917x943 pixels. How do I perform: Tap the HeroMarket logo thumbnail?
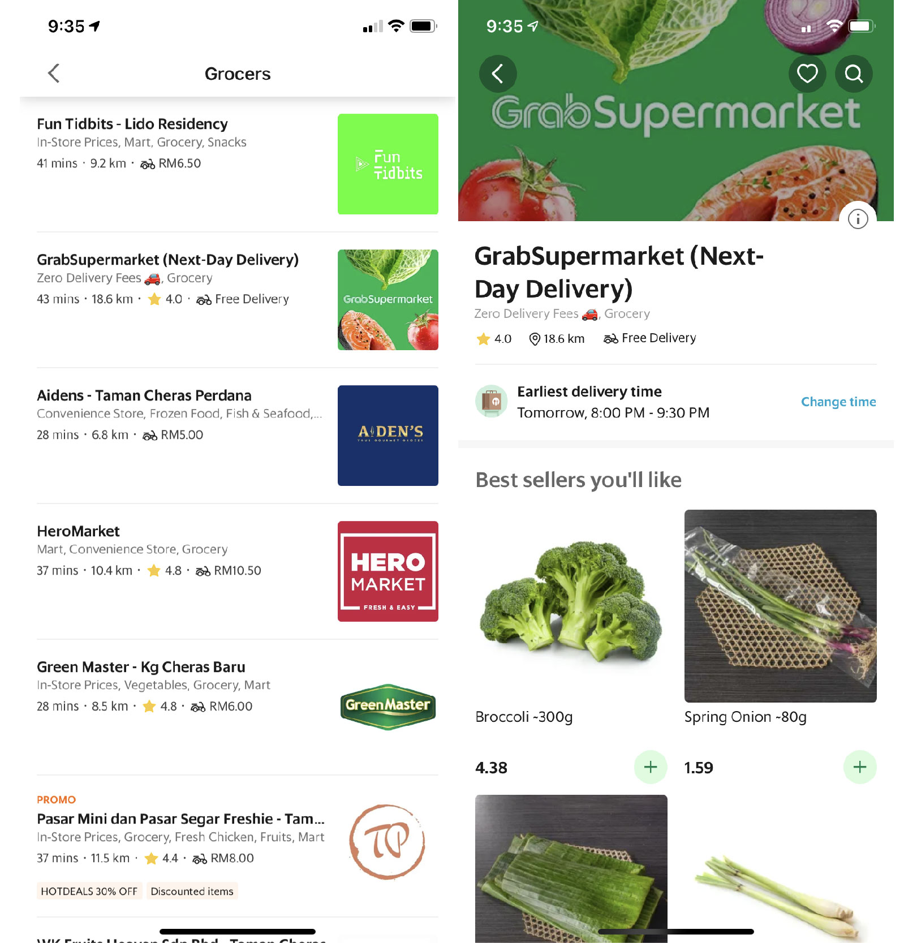pyautogui.click(x=388, y=571)
